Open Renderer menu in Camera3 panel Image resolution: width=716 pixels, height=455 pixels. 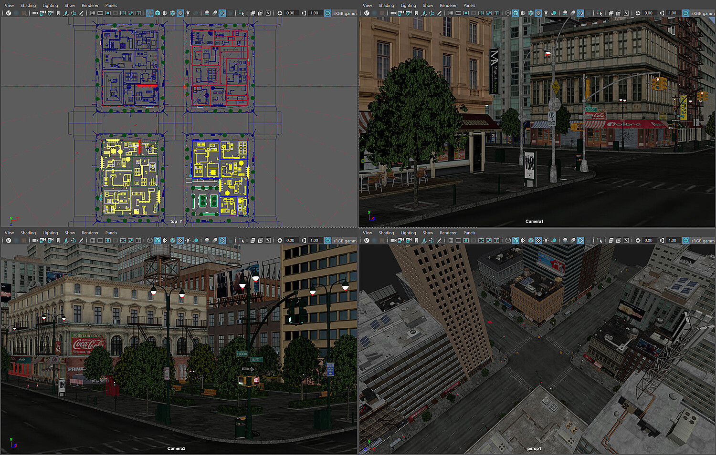pyautogui.click(x=90, y=233)
